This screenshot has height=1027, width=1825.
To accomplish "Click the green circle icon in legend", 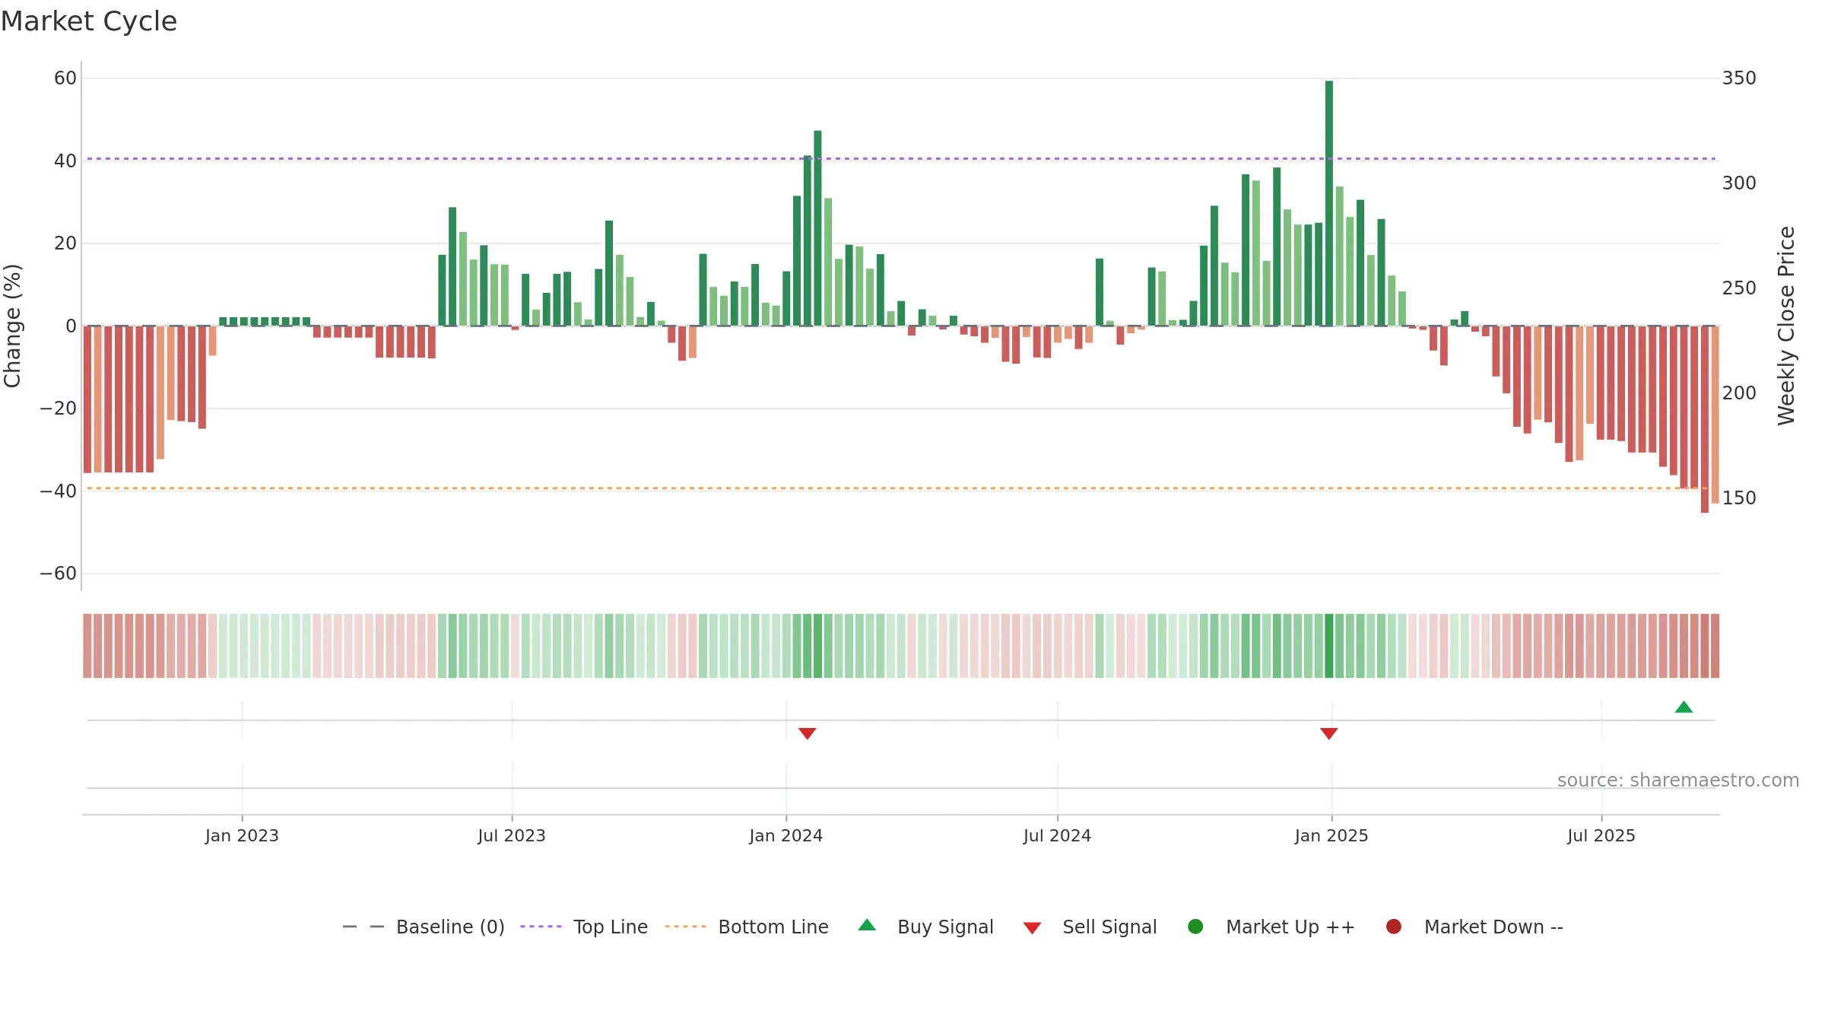I will (1195, 927).
